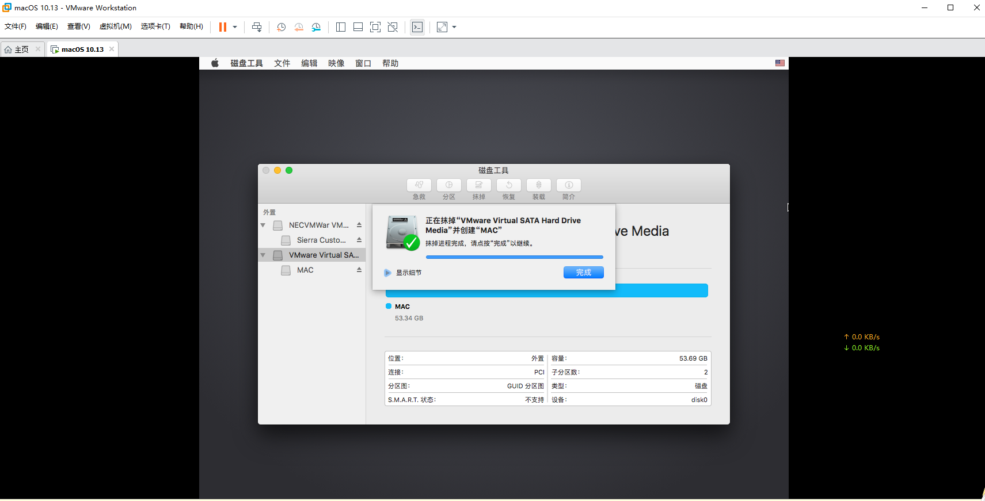Click the 恢复 Restore toolbar icon
The image size is (985, 501).
[509, 185]
